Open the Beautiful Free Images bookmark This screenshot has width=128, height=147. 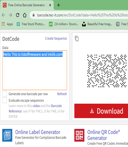97,24
